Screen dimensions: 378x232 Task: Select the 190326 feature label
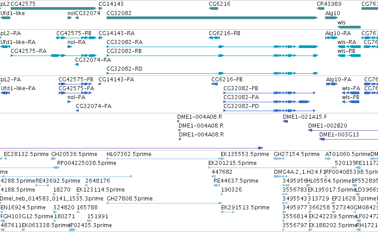tap(231, 190)
